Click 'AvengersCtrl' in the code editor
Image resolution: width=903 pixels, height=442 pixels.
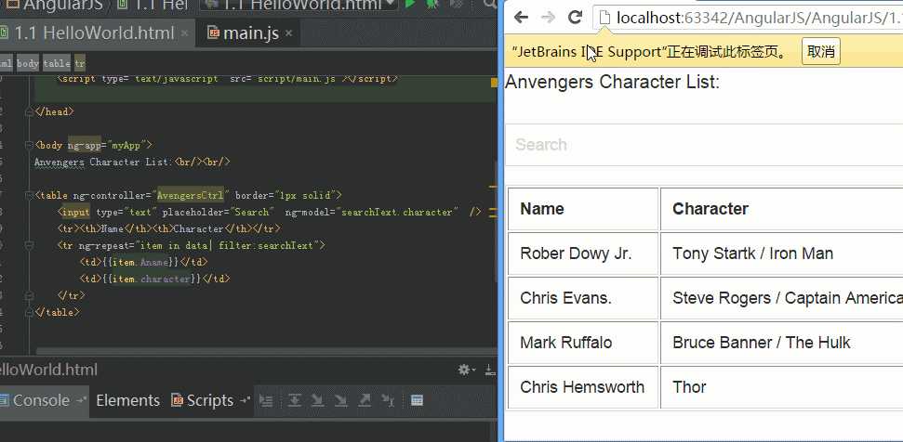tap(190, 195)
